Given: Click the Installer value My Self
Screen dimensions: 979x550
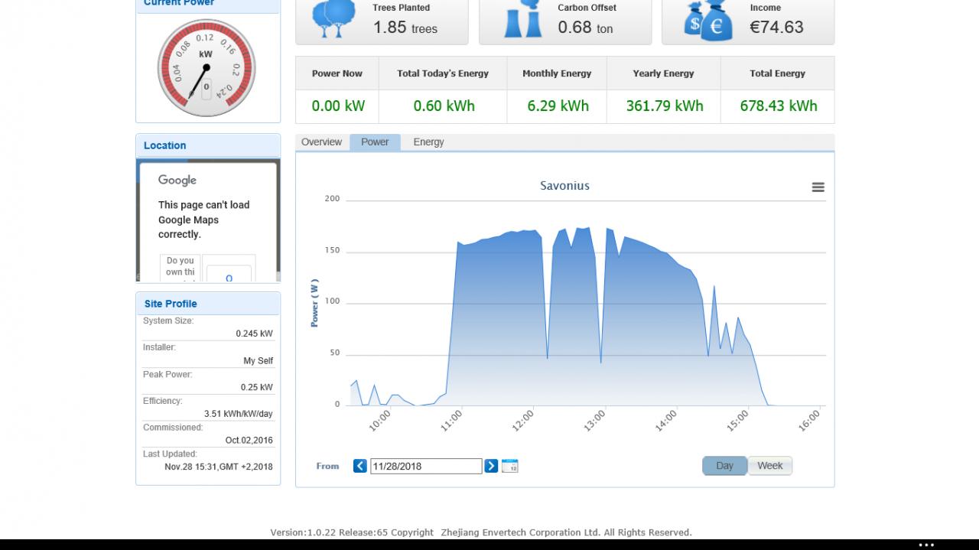Looking at the screenshot, I should click(258, 360).
